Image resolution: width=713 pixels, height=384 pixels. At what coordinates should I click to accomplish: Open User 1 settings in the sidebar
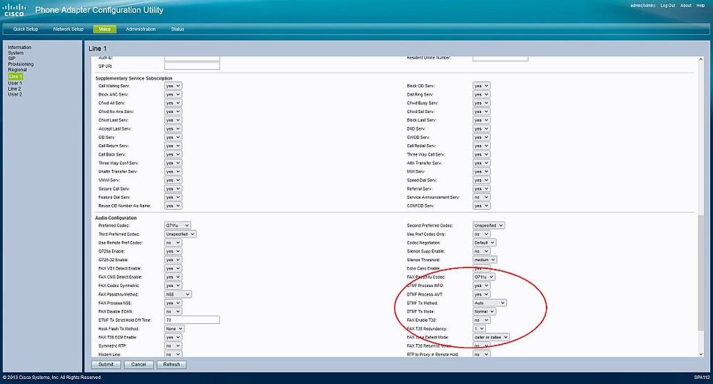click(15, 83)
